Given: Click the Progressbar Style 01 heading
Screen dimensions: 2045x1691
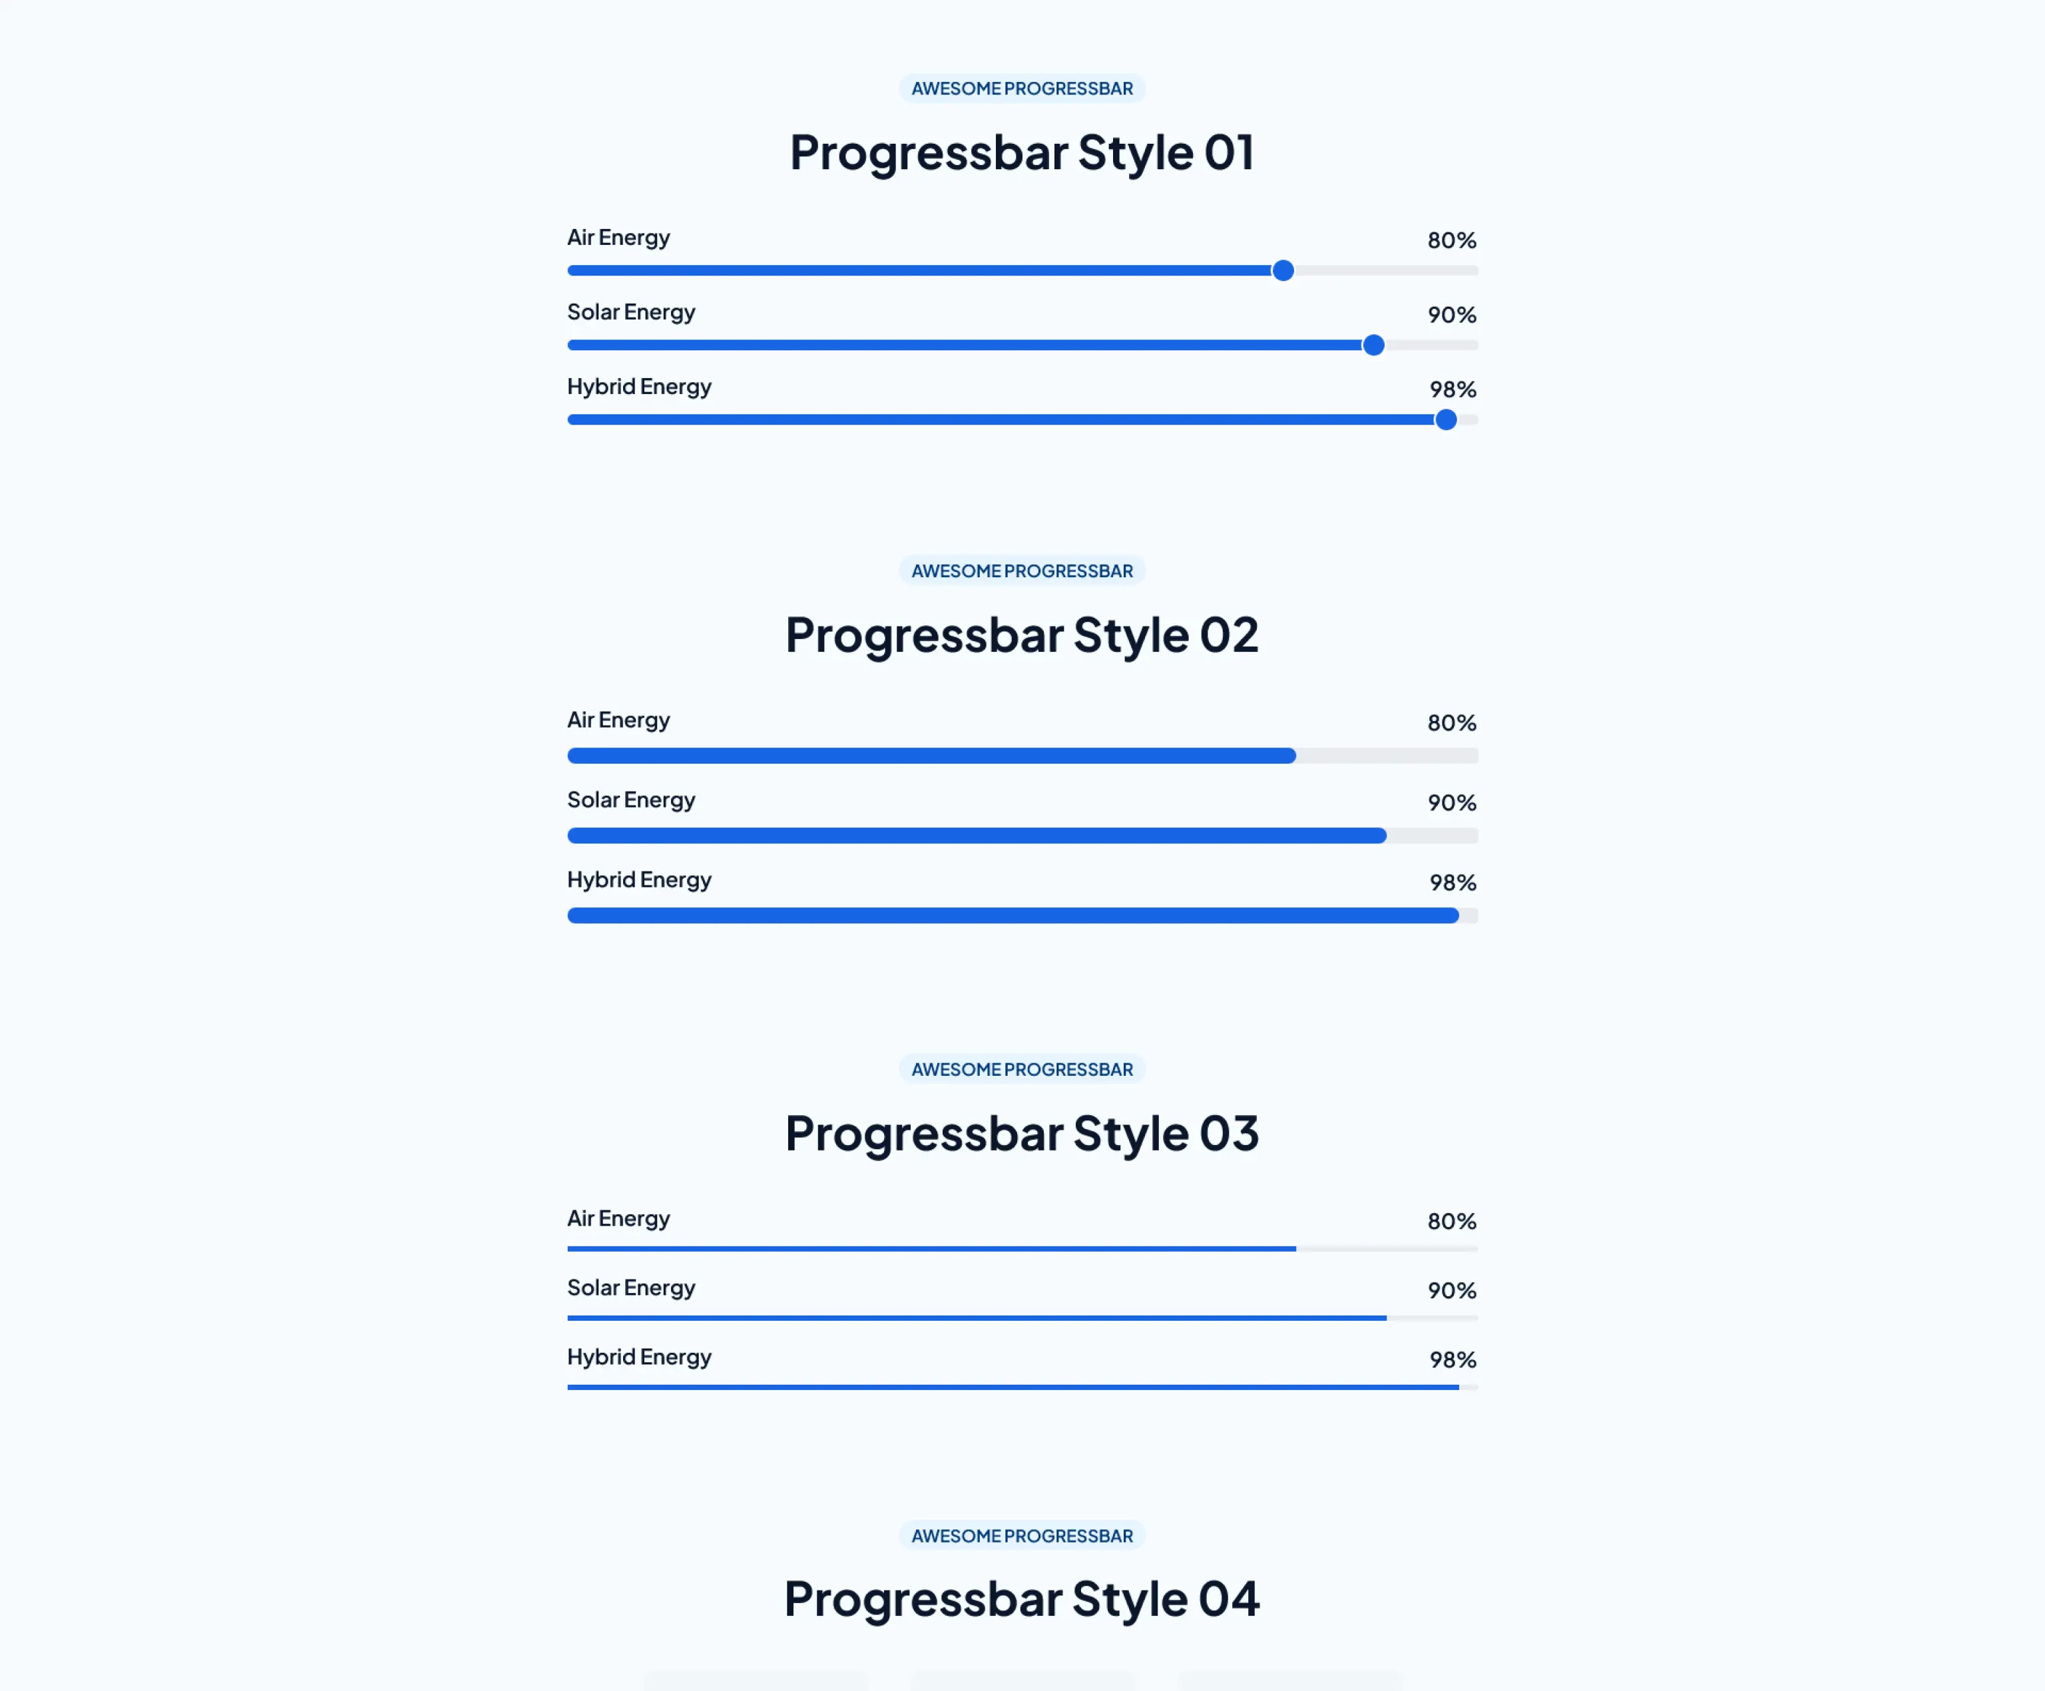Looking at the screenshot, I should coord(1022,153).
